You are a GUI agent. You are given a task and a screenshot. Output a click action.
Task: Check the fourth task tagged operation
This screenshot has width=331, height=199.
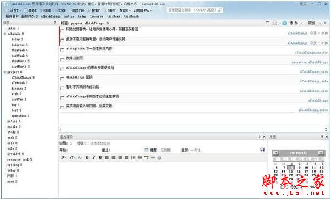click(62, 59)
